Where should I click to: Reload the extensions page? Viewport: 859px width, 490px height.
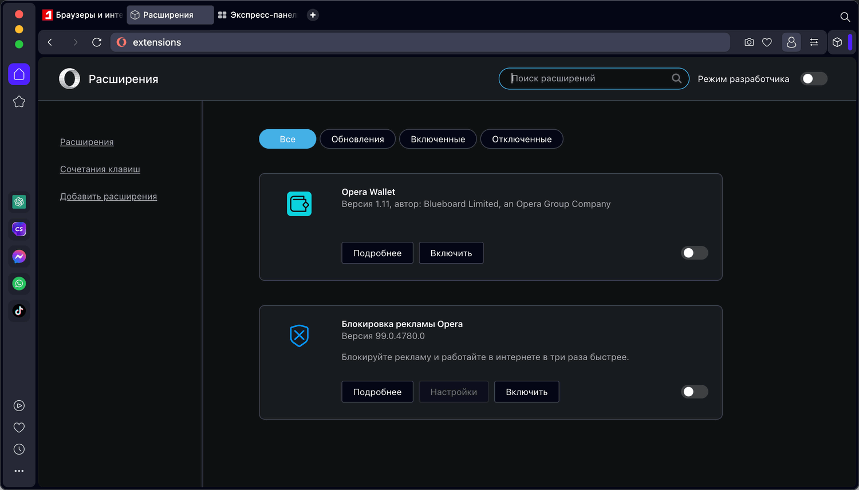[97, 42]
